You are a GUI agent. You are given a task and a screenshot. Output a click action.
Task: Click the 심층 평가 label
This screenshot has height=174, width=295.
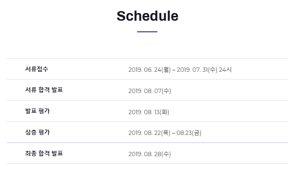37,132
